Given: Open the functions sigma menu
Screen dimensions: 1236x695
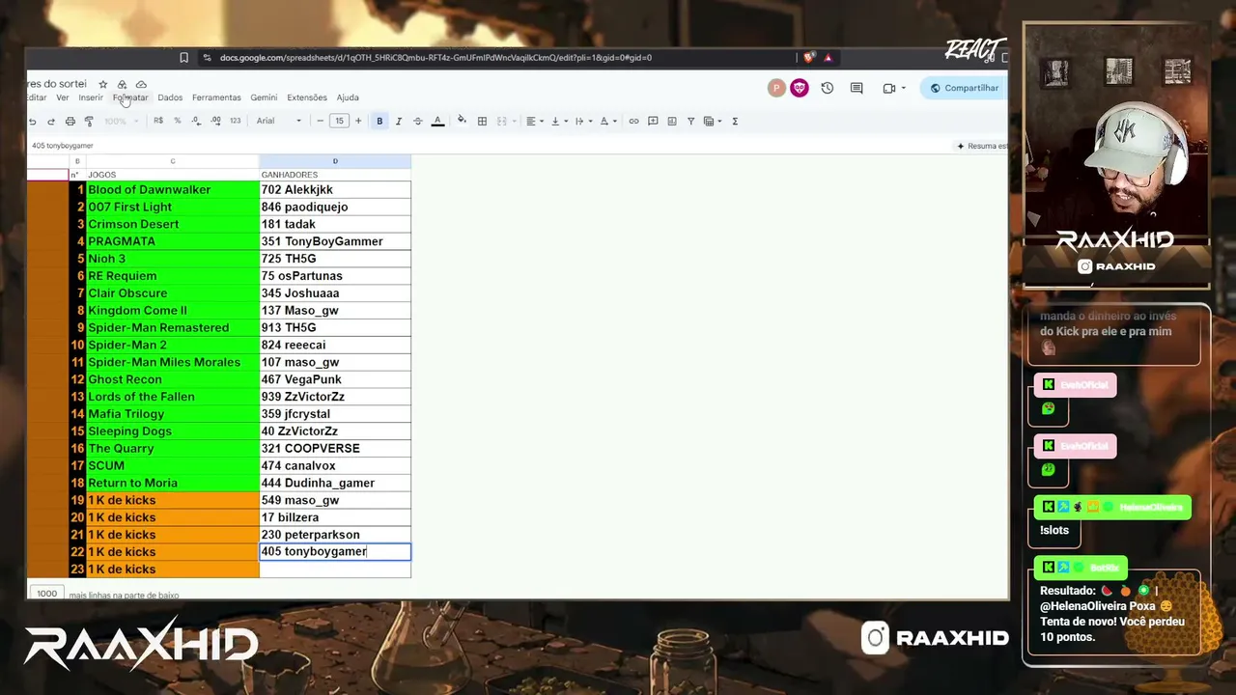Looking at the screenshot, I should (x=735, y=122).
